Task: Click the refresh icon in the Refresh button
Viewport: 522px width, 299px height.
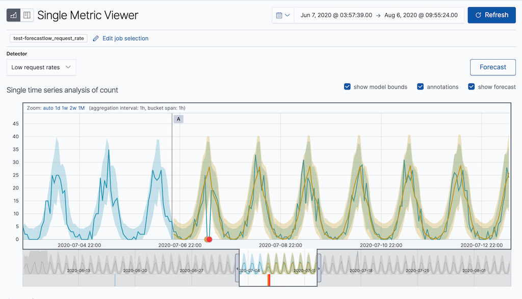Action: coord(478,15)
